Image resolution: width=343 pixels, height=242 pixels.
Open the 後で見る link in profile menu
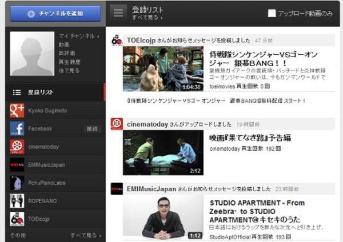(69, 70)
